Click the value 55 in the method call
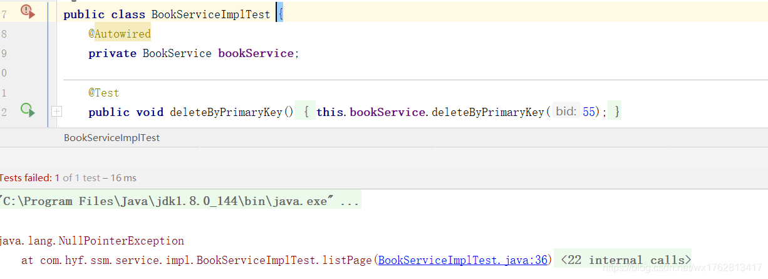The width and height of the screenshot is (768, 279). point(588,112)
